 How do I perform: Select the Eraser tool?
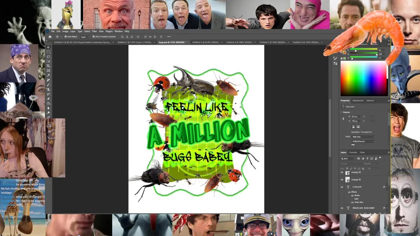point(48,99)
